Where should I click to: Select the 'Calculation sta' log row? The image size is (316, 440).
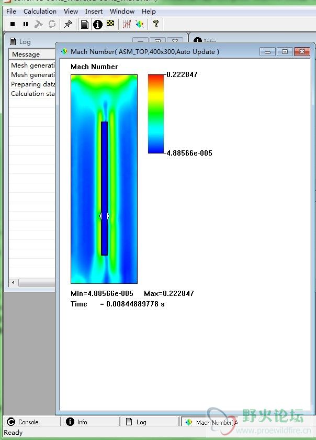(x=33, y=93)
